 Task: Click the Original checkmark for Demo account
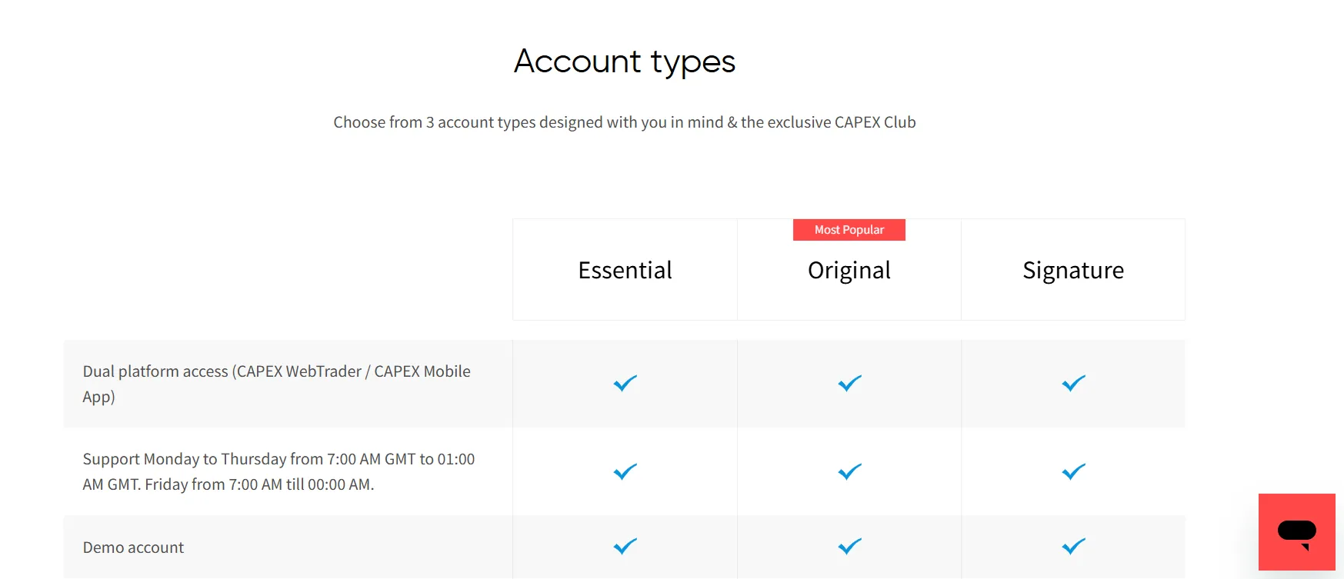(849, 546)
